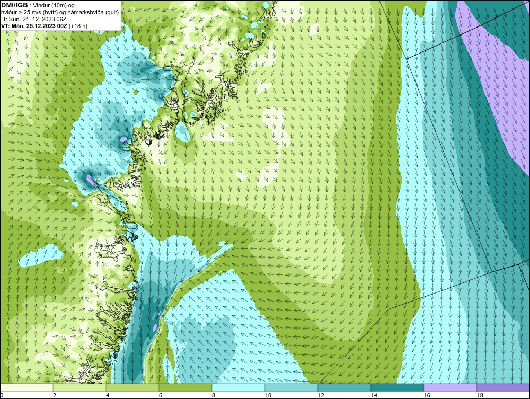Click the 10–12 m/s light teal legend swatch
The image size is (530, 399).
[291, 387]
